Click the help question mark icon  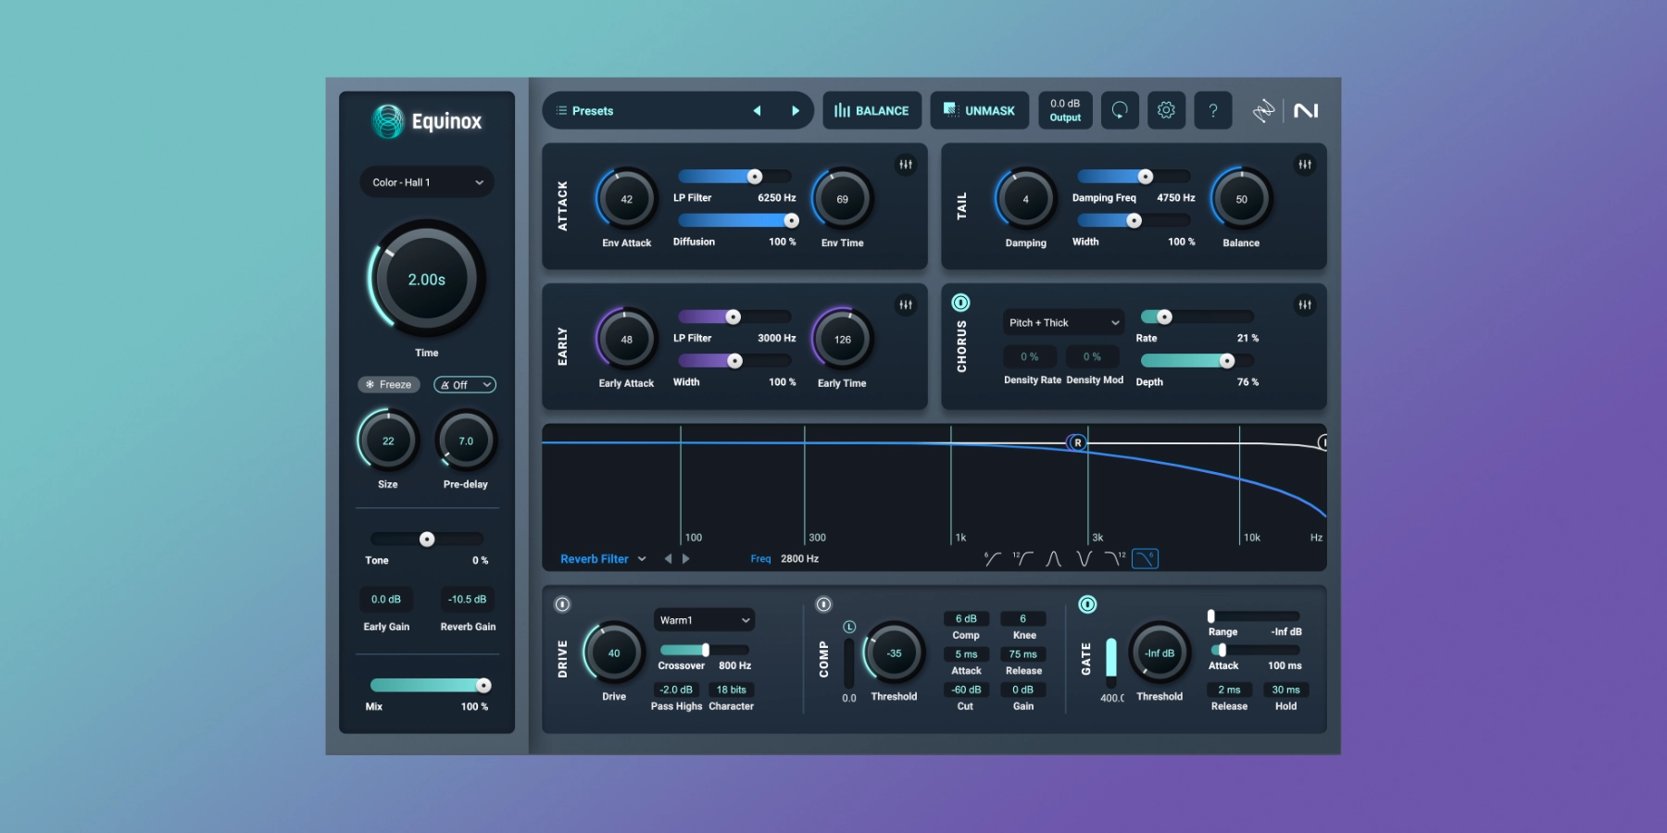pyautogui.click(x=1212, y=110)
